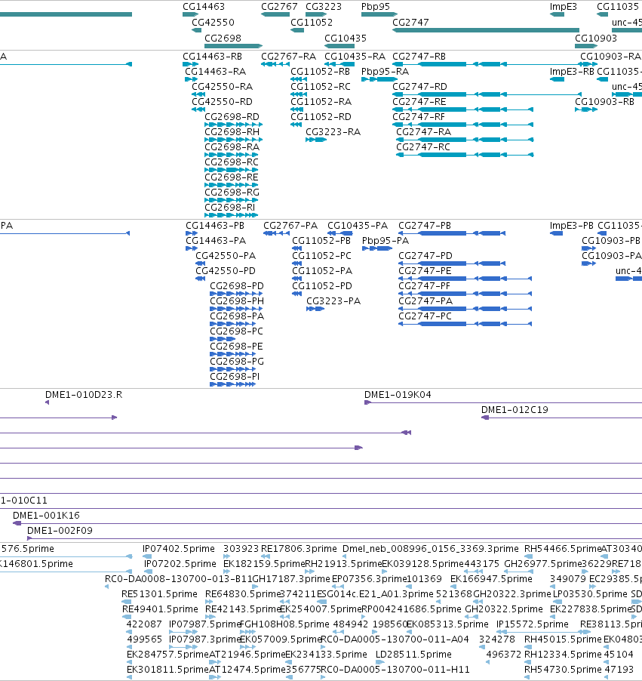This screenshot has height=681, width=642.
Task: Select EST IP15572.5prime
Action: [532, 624]
